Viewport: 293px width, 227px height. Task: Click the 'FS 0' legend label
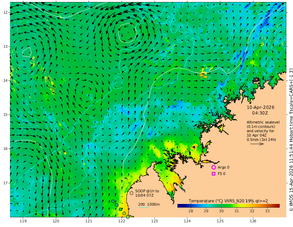click(x=221, y=174)
